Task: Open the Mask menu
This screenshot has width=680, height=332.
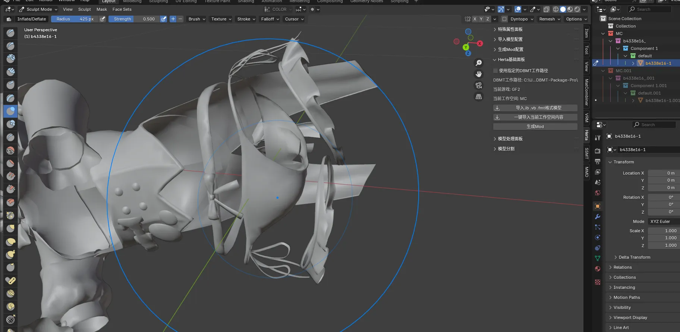Action: point(102,9)
